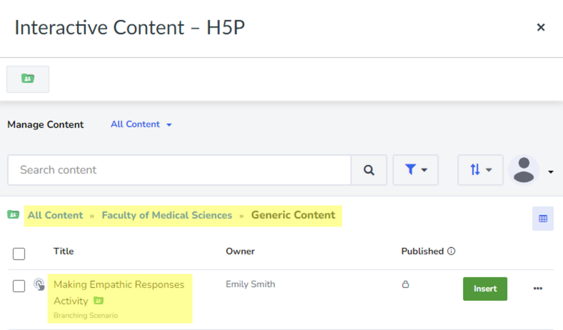Screen dimensions: 563x330
Task: Click the user avatar icon
Action: 524,170
